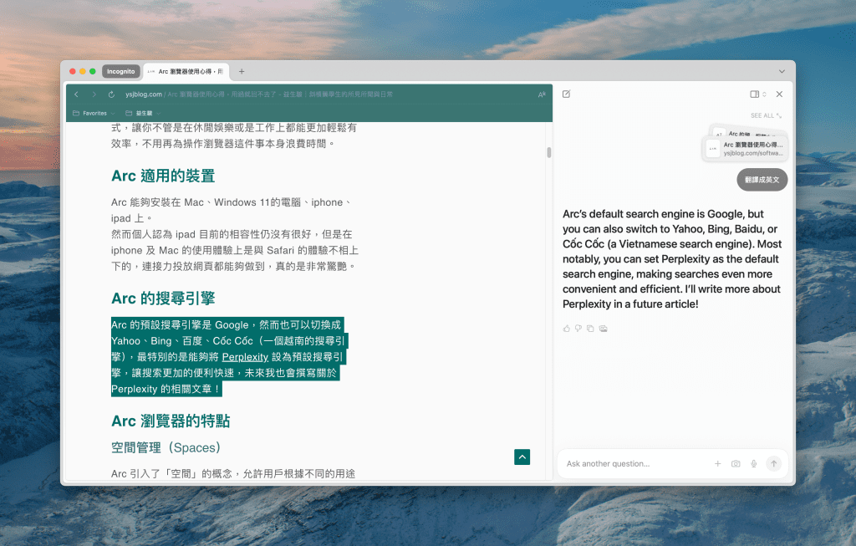This screenshot has width=856, height=546.
Task: Select the Arc 瀏覽器使用心得 tab
Action: pyautogui.click(x=187, y=72)
